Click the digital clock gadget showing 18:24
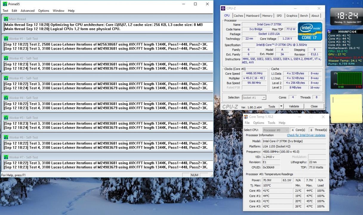 coord(346,16)
